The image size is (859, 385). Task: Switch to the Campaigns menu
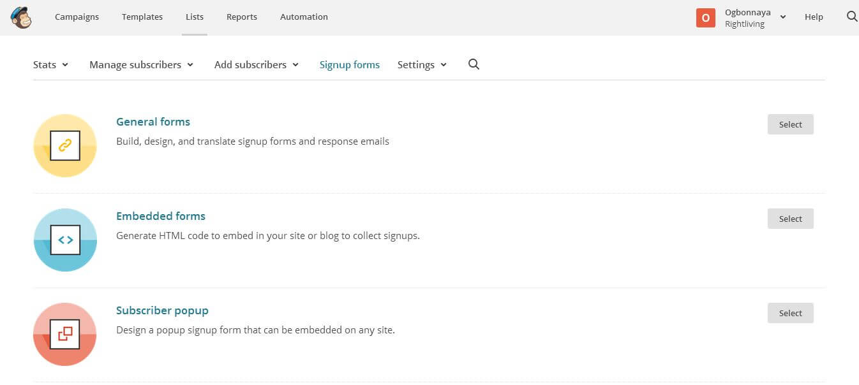(x=77, y=17)
